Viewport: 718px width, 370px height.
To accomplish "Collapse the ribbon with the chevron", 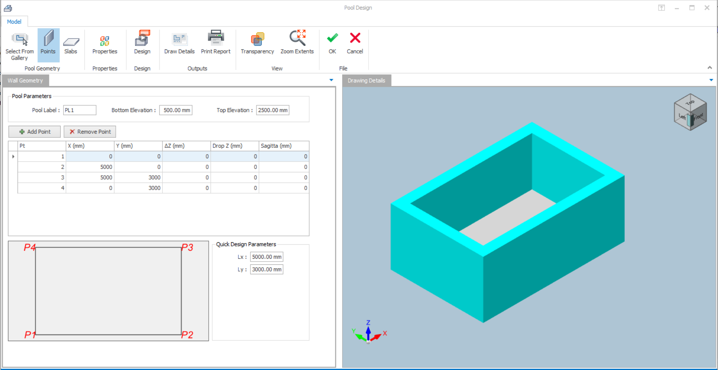I will pos(710,68).
